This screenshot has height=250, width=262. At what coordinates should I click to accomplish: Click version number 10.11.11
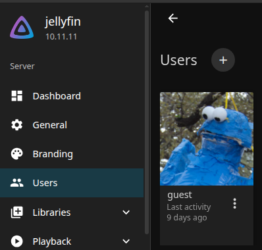[x=61, y=37]
